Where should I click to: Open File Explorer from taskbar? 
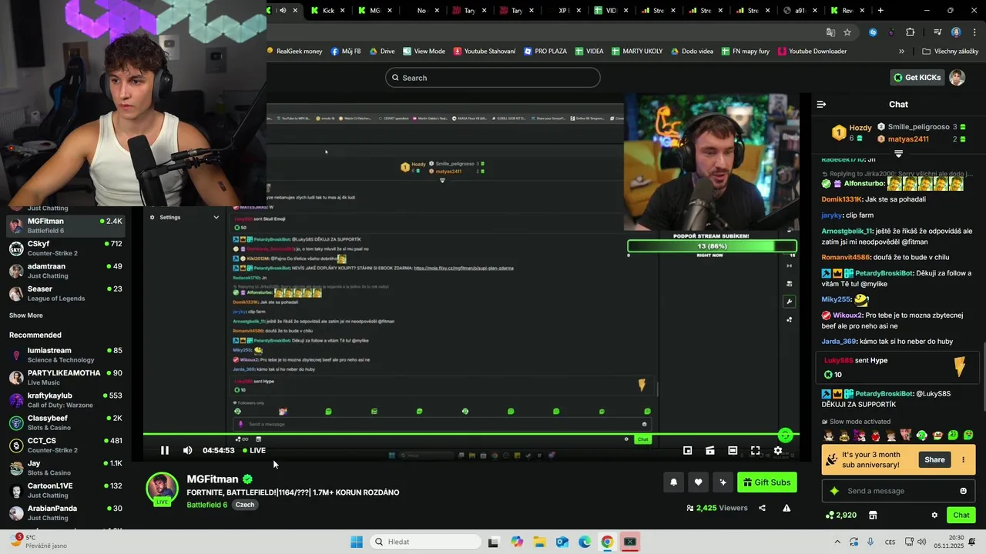pos(539,542)
